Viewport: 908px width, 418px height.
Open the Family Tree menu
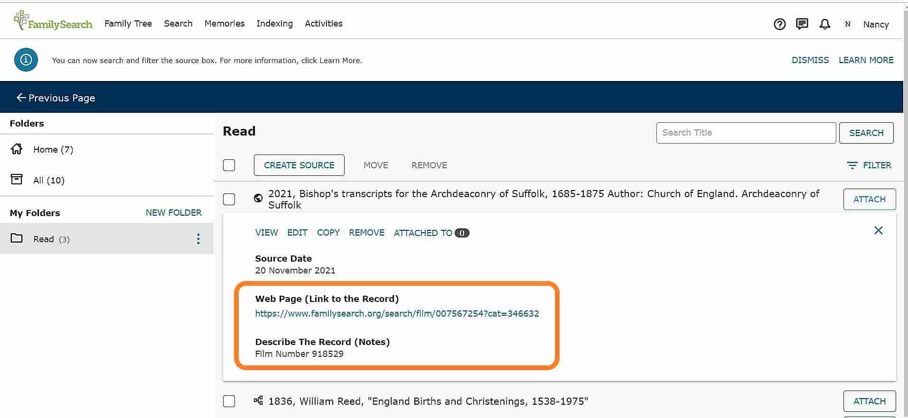(128, 23)
